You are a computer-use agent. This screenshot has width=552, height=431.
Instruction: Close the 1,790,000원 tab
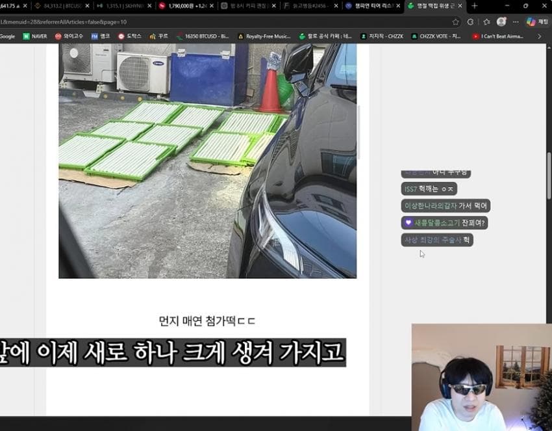[x=212, y=6]
